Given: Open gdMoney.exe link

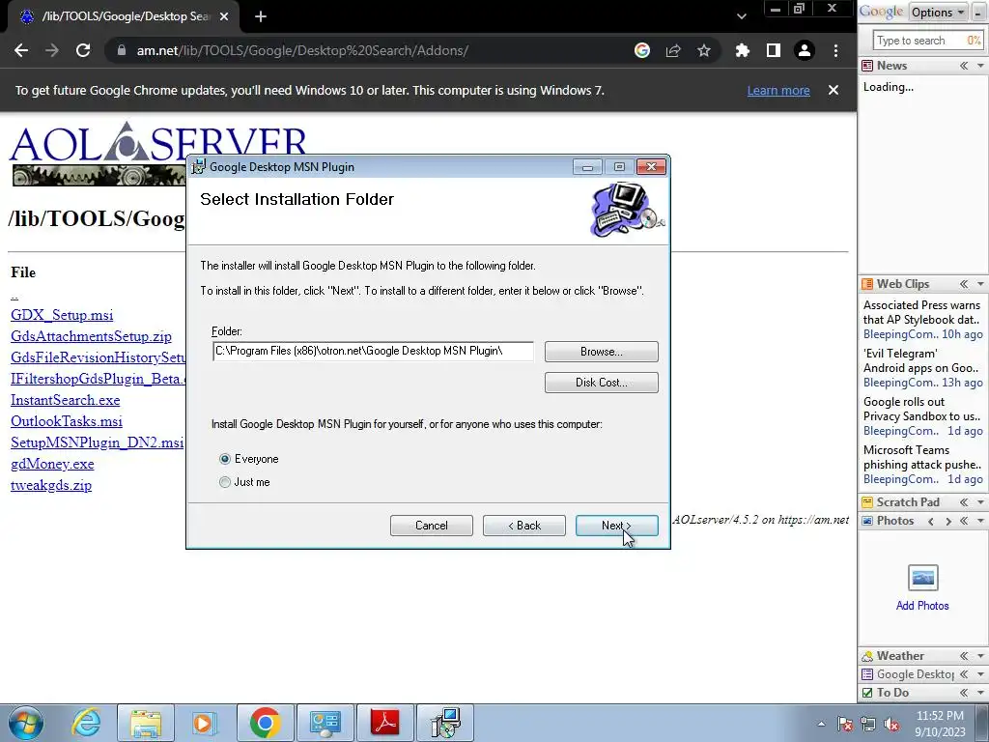Looking at the screenshot, I should [x=52, y=464].
